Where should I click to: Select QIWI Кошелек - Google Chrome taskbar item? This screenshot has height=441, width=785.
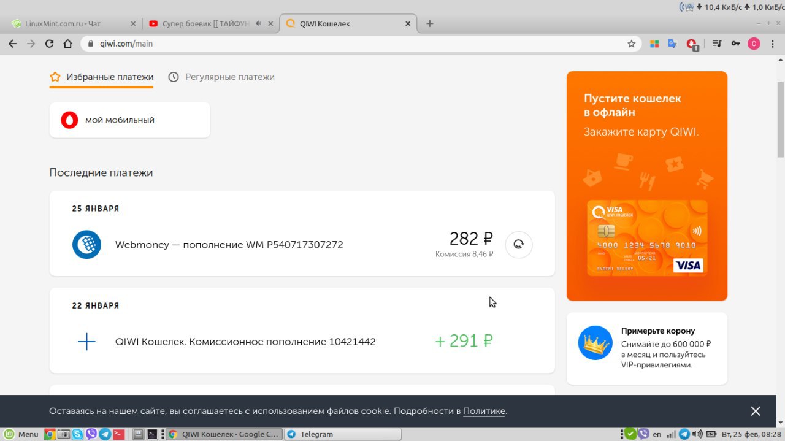pyautogui.click(x=224, y=434)
